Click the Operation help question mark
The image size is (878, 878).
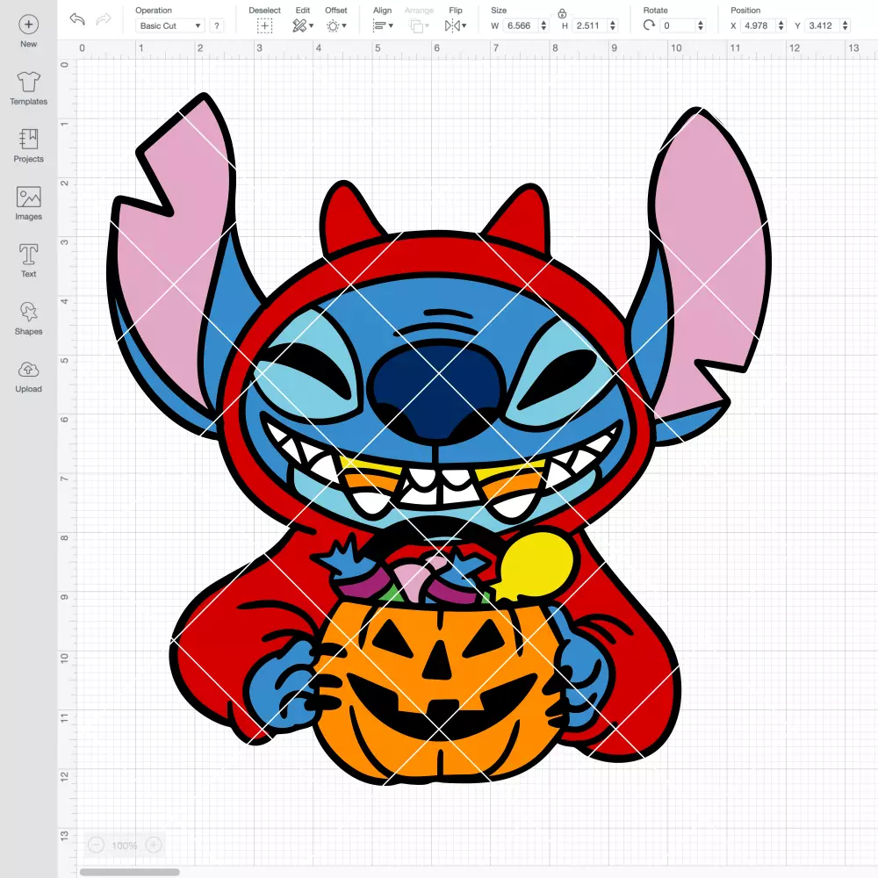click(217, 25)
